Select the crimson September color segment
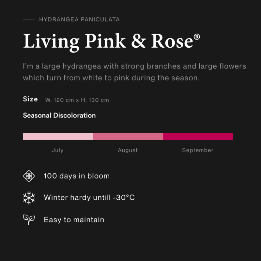Viewport: 261px width, 261px height. (x=198, y=136)
